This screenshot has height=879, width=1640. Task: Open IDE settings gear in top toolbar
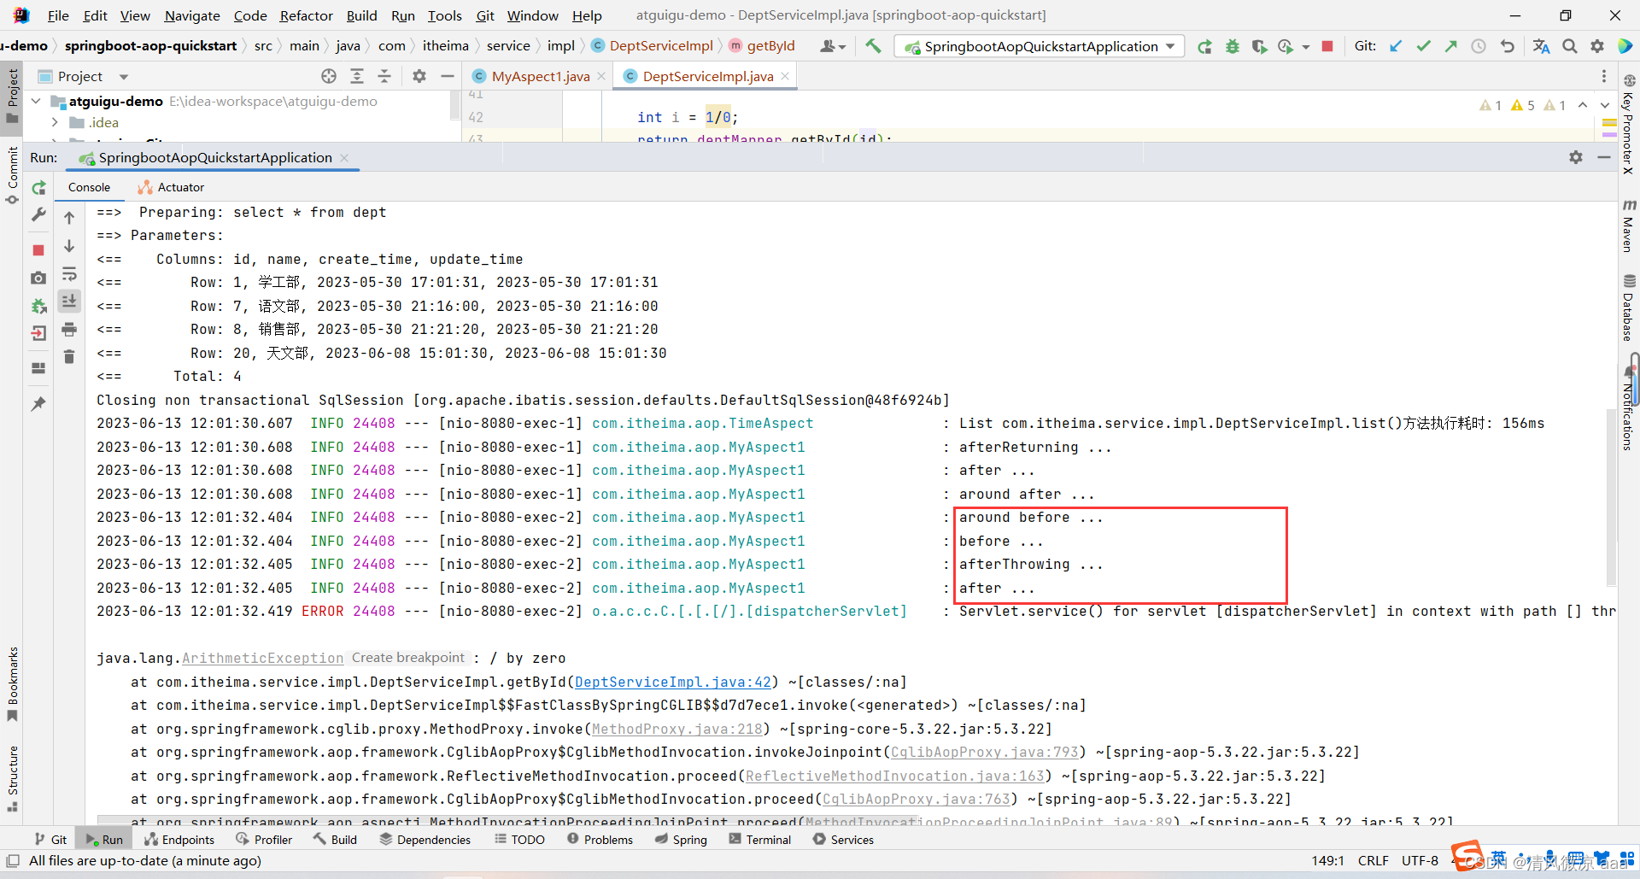click(x=1597, y=46)
